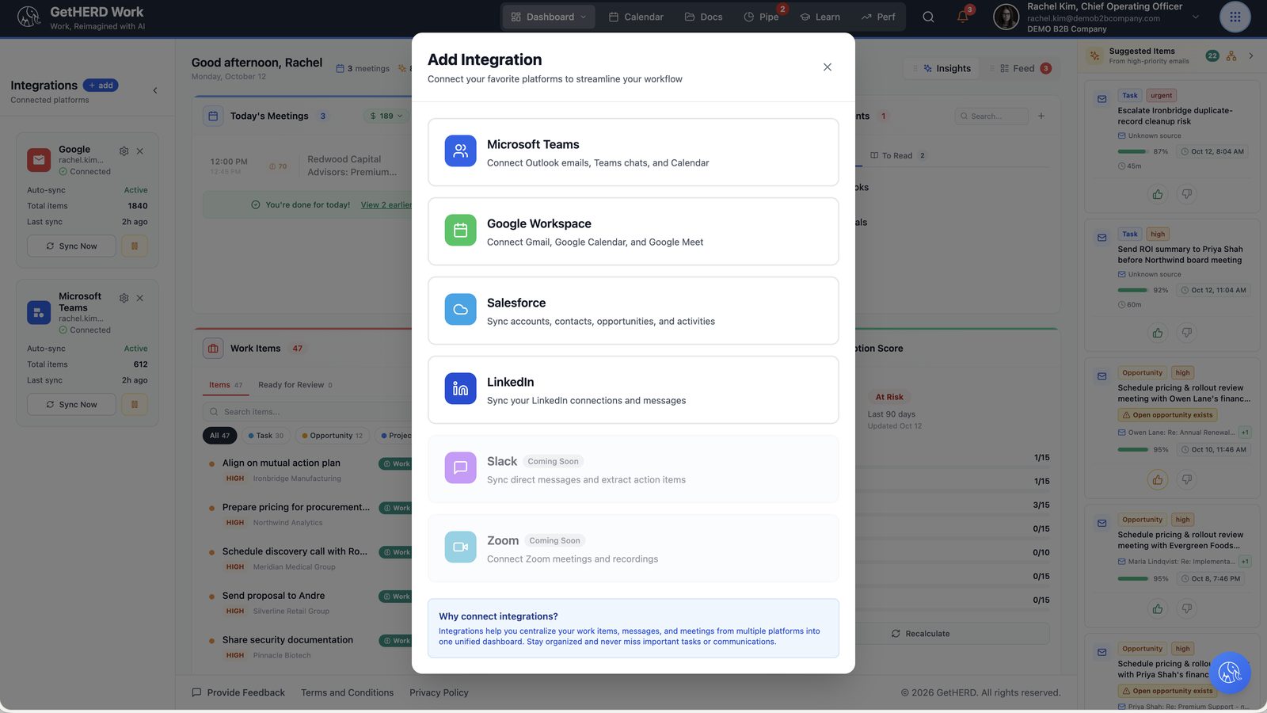Close the Add Integration dialog
This screenshot has width=1267, height=713.
[x=827, y=67]
